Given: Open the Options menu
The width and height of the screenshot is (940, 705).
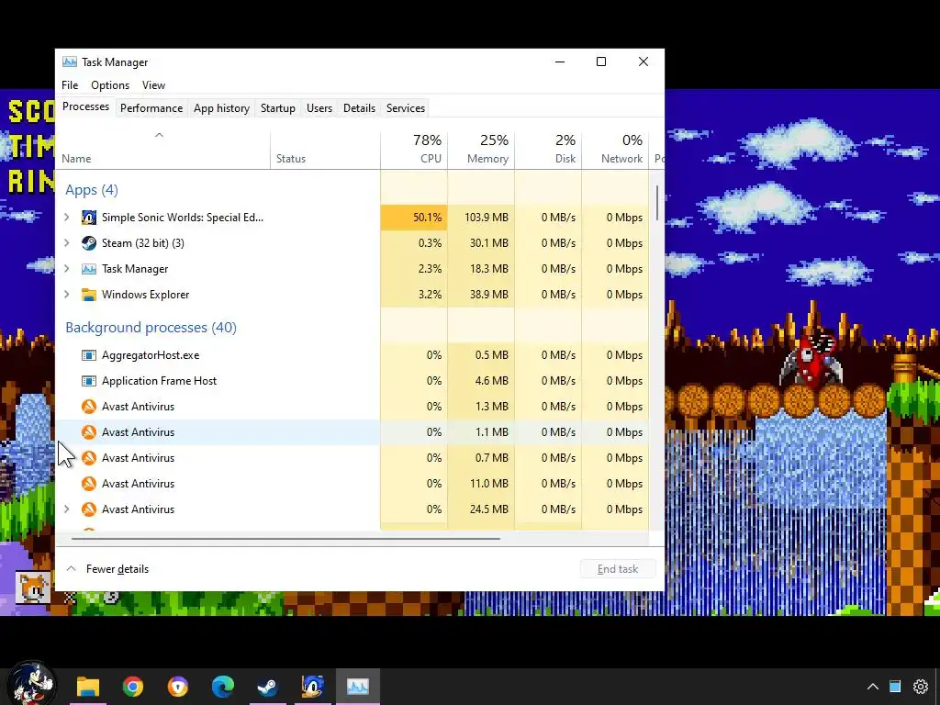Looking at the screenshot, I should point(110,85).
